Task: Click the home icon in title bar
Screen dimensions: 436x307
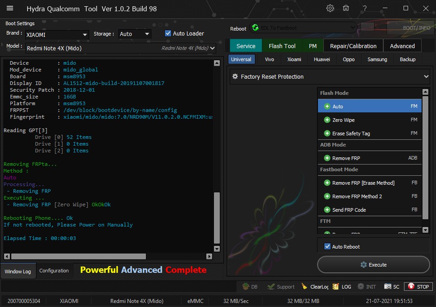Action: click(345, 8)
